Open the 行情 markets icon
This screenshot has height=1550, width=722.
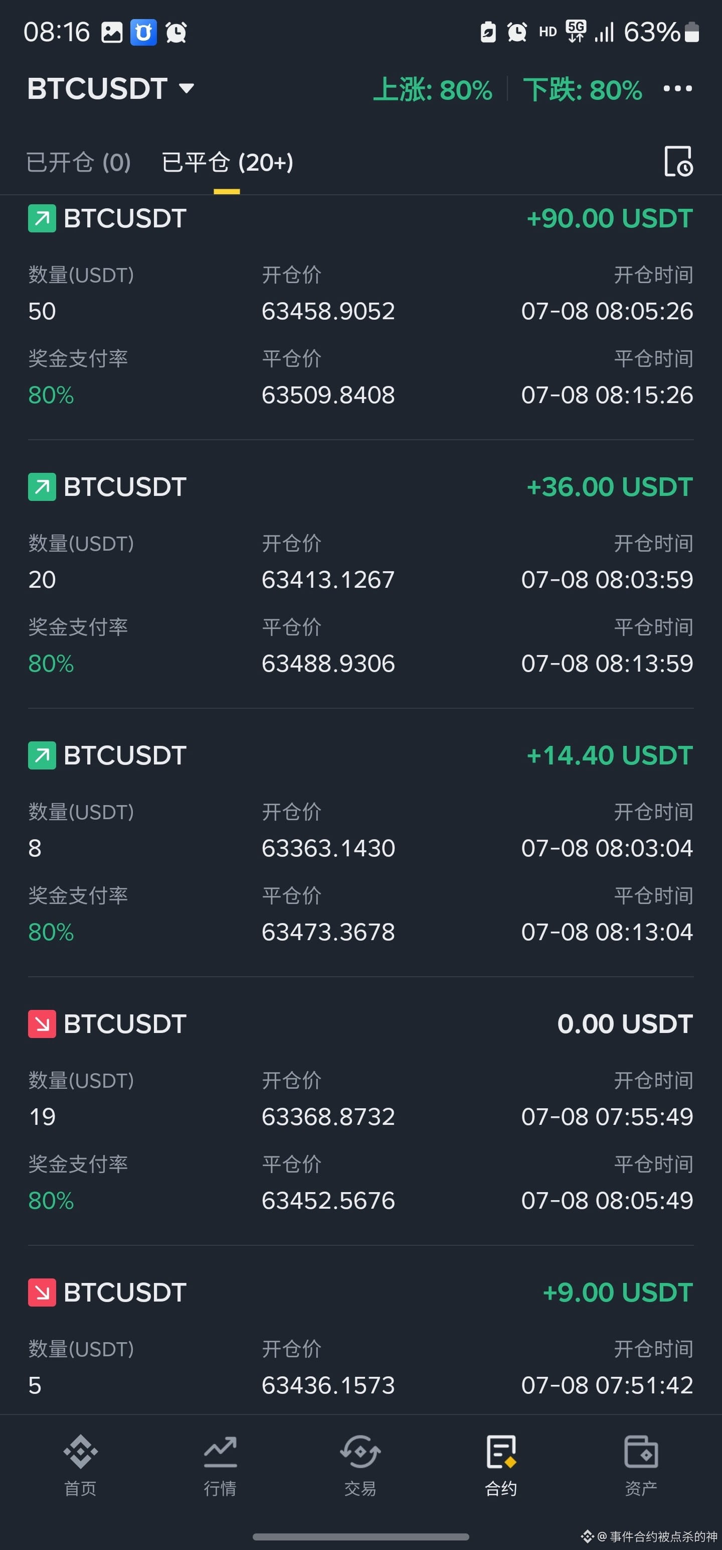tap(220, 1466)
